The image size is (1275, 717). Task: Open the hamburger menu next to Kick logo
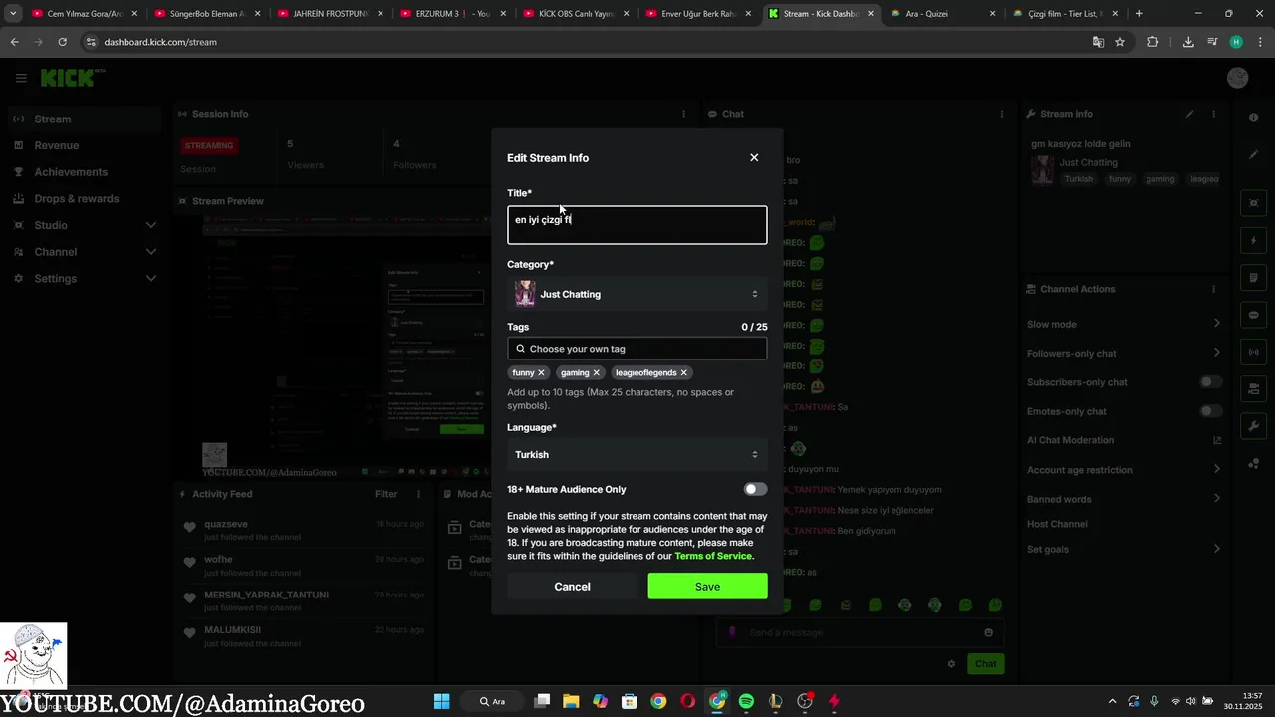(x=21, y=78)
